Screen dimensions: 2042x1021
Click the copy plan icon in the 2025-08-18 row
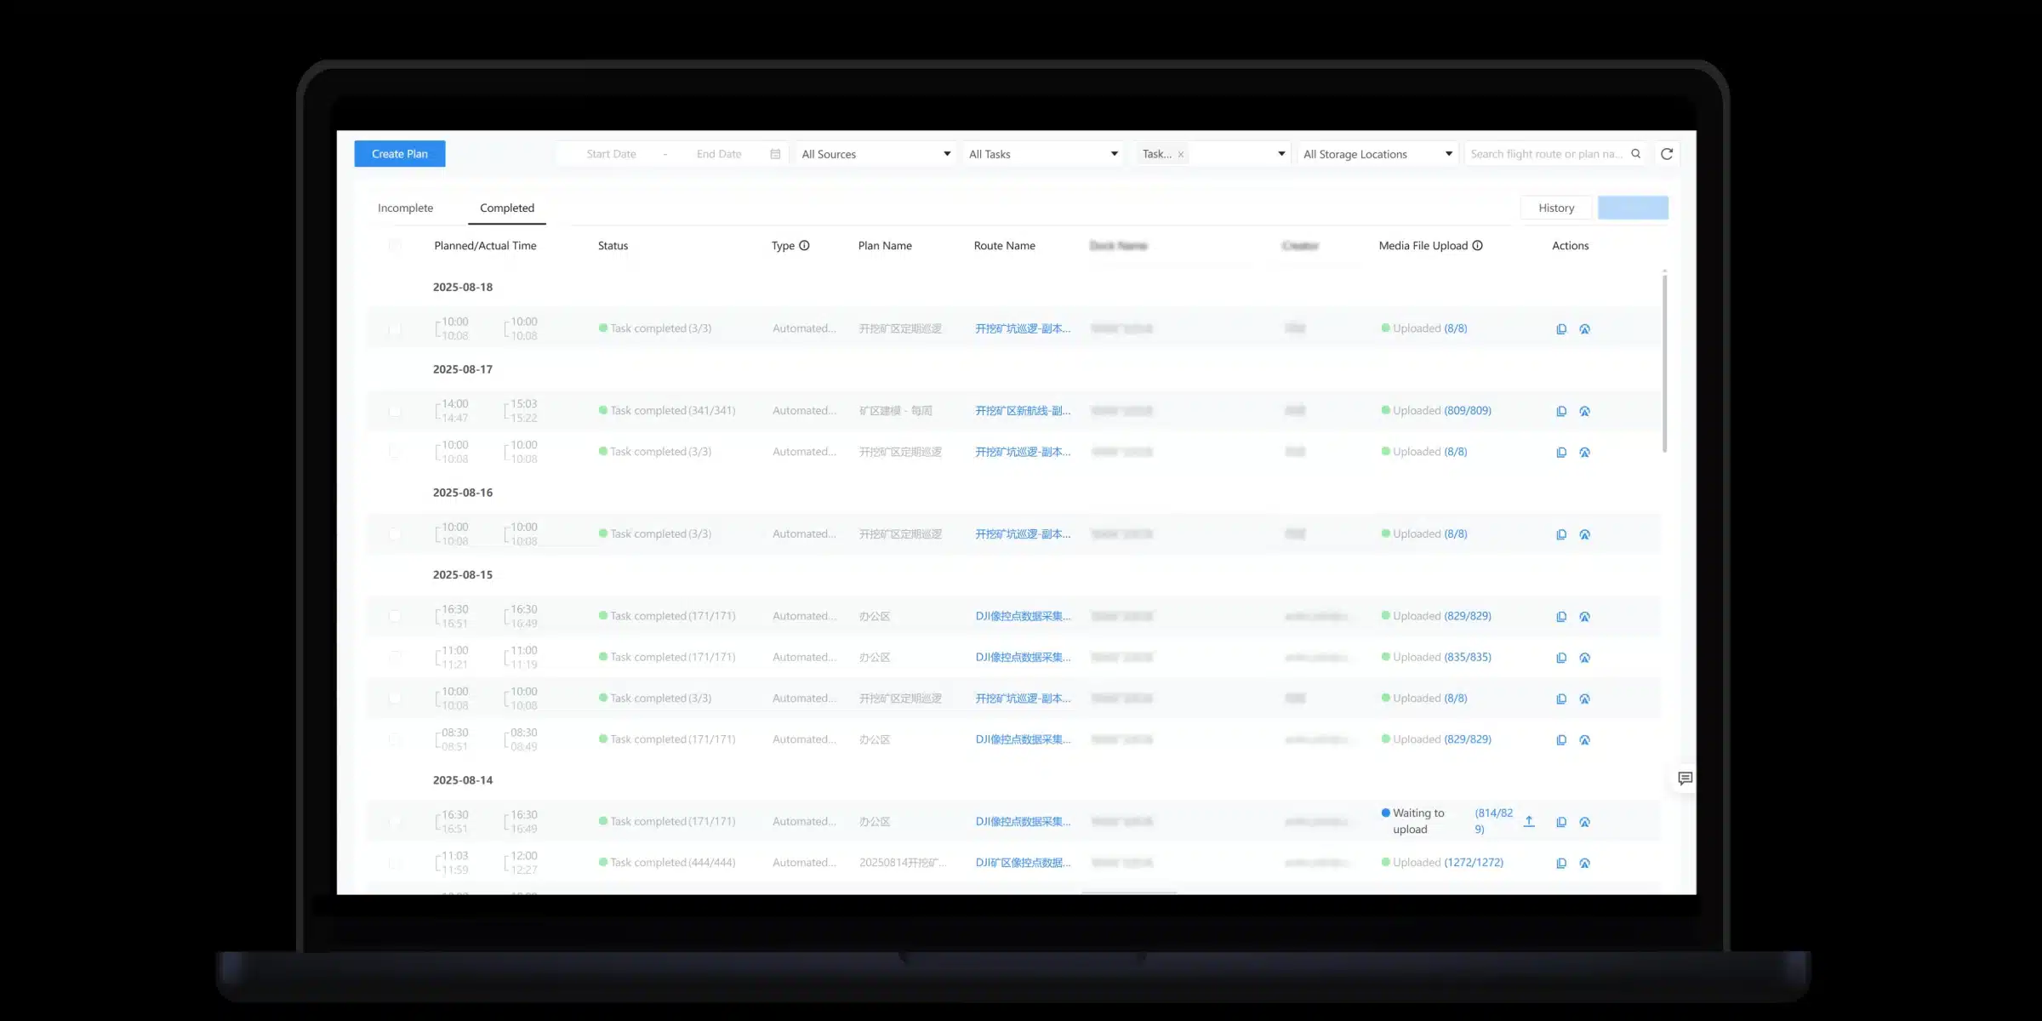click(1561, 329)
